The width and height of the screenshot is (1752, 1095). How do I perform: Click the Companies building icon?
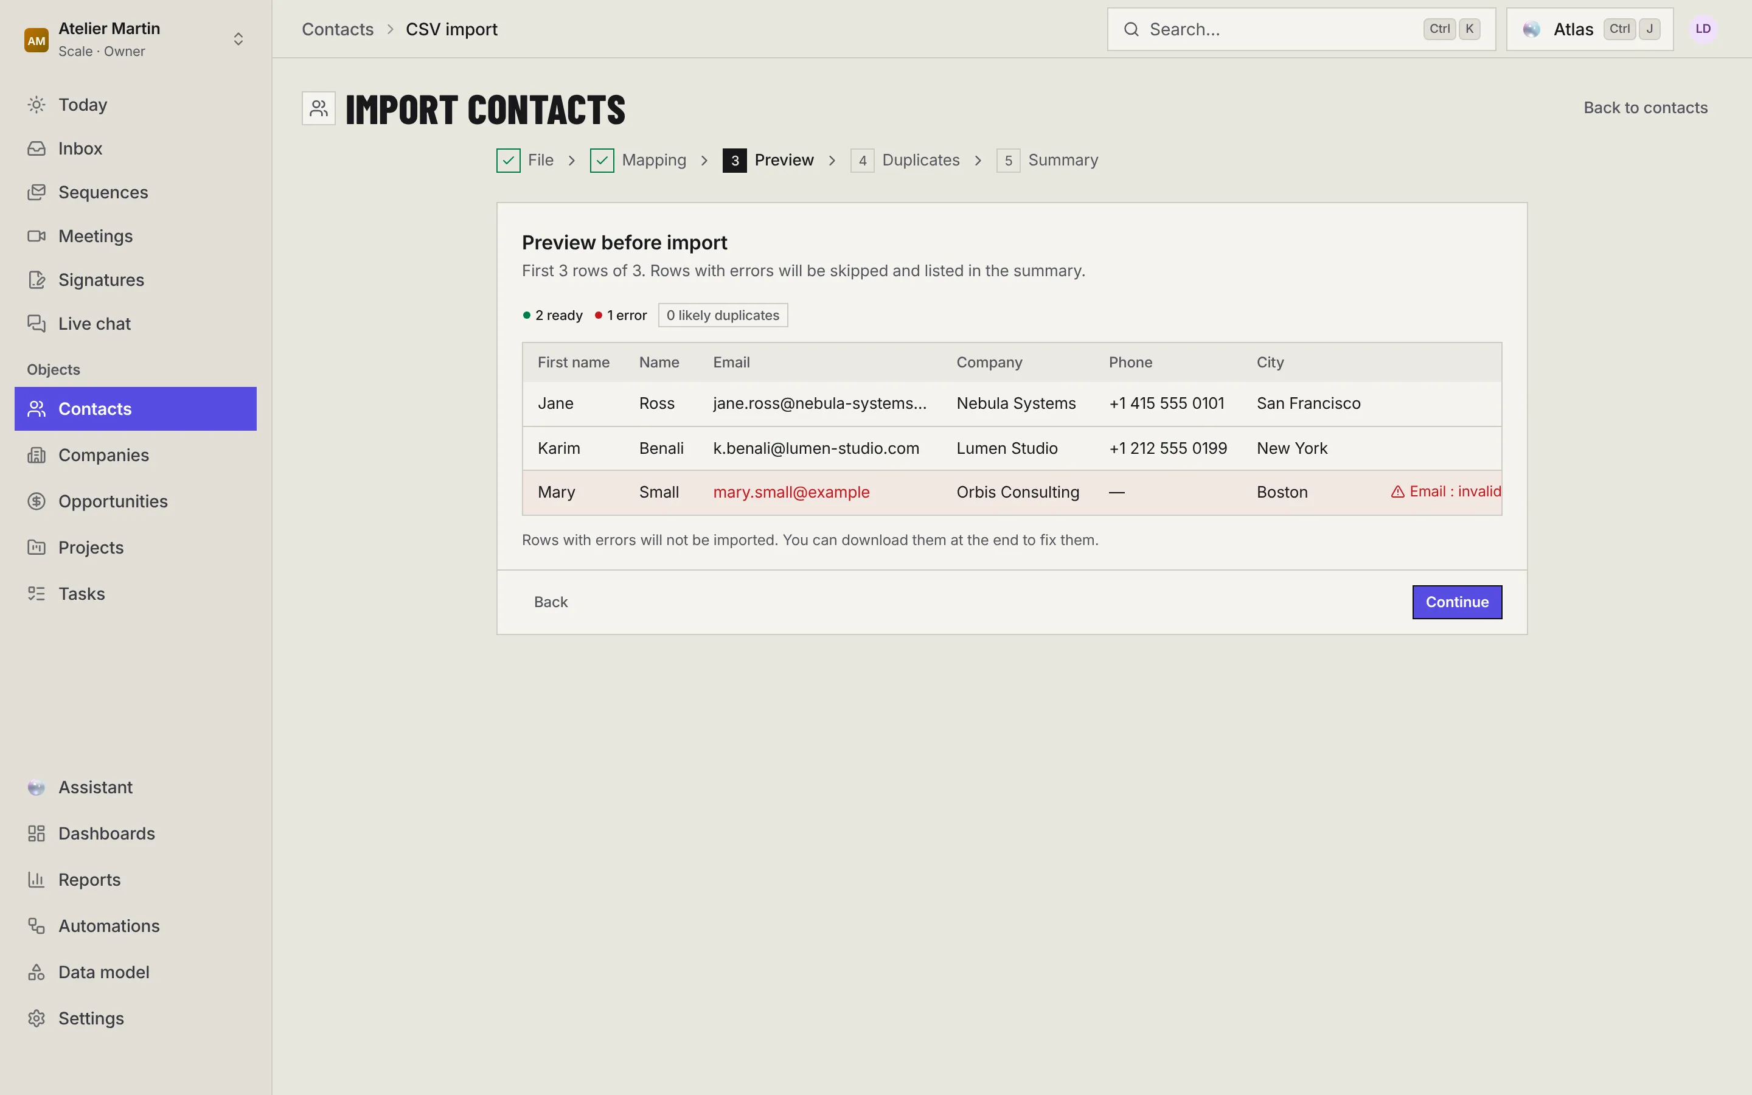pos(36,456)
